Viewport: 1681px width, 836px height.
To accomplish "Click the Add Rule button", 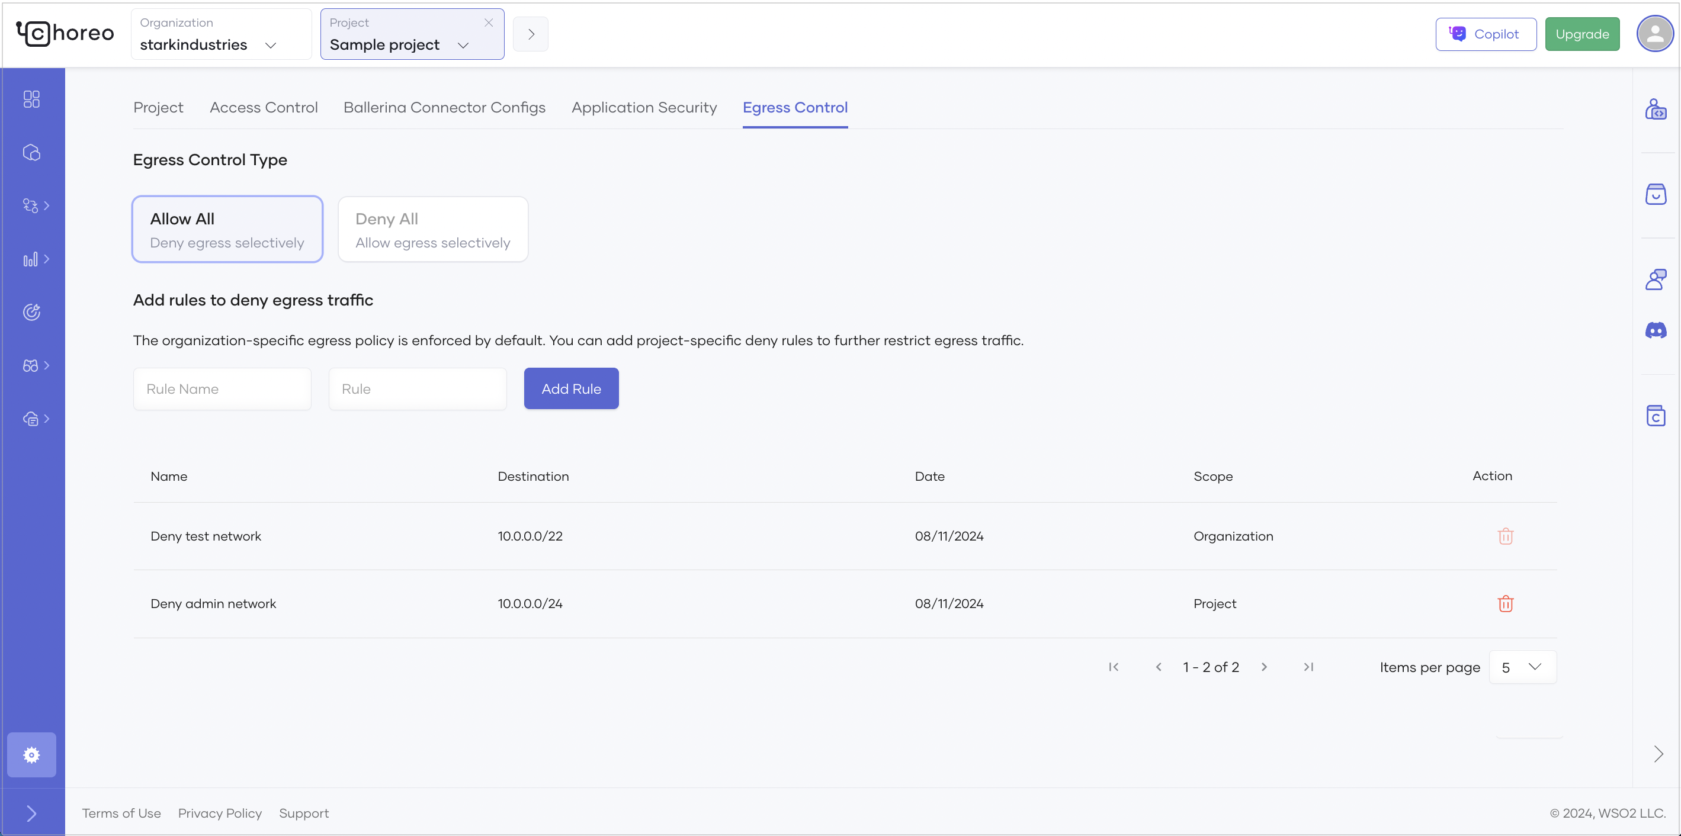I will (x=571, y=388).
